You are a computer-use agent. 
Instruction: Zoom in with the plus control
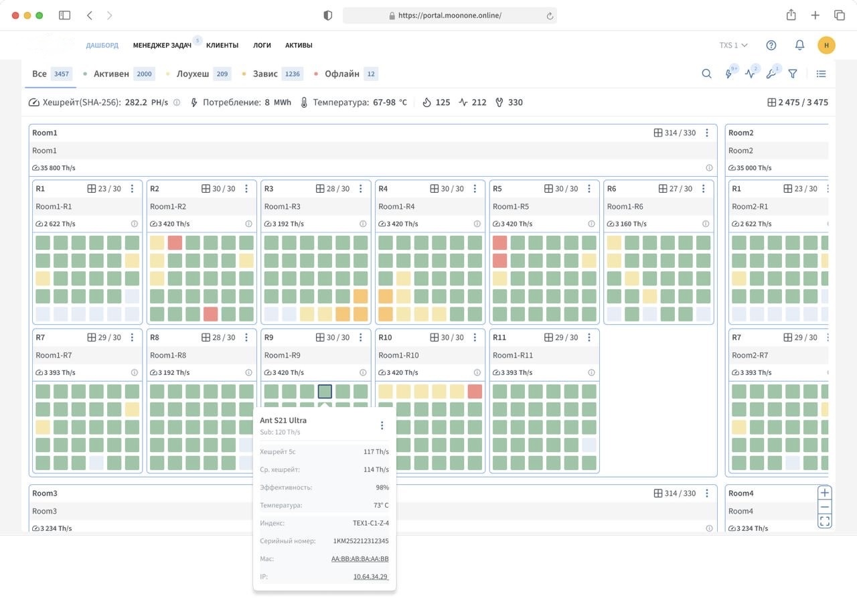coord(825,493)
